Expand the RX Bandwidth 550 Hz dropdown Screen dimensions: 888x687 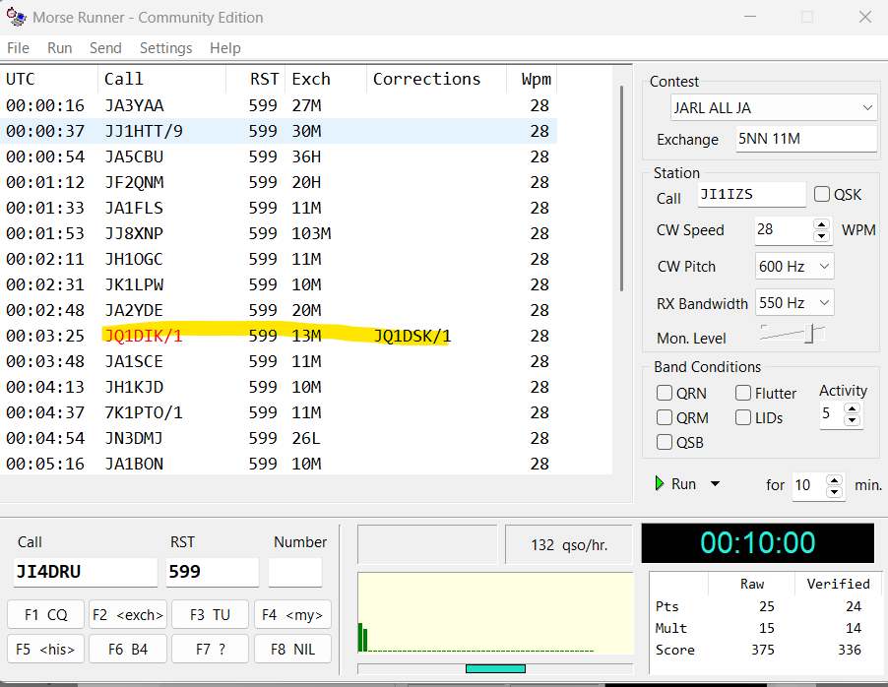[x=825, y=303]
